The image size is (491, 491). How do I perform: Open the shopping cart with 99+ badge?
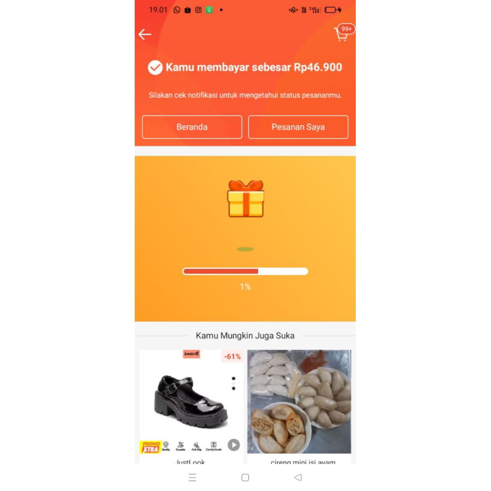pos(343,33)
